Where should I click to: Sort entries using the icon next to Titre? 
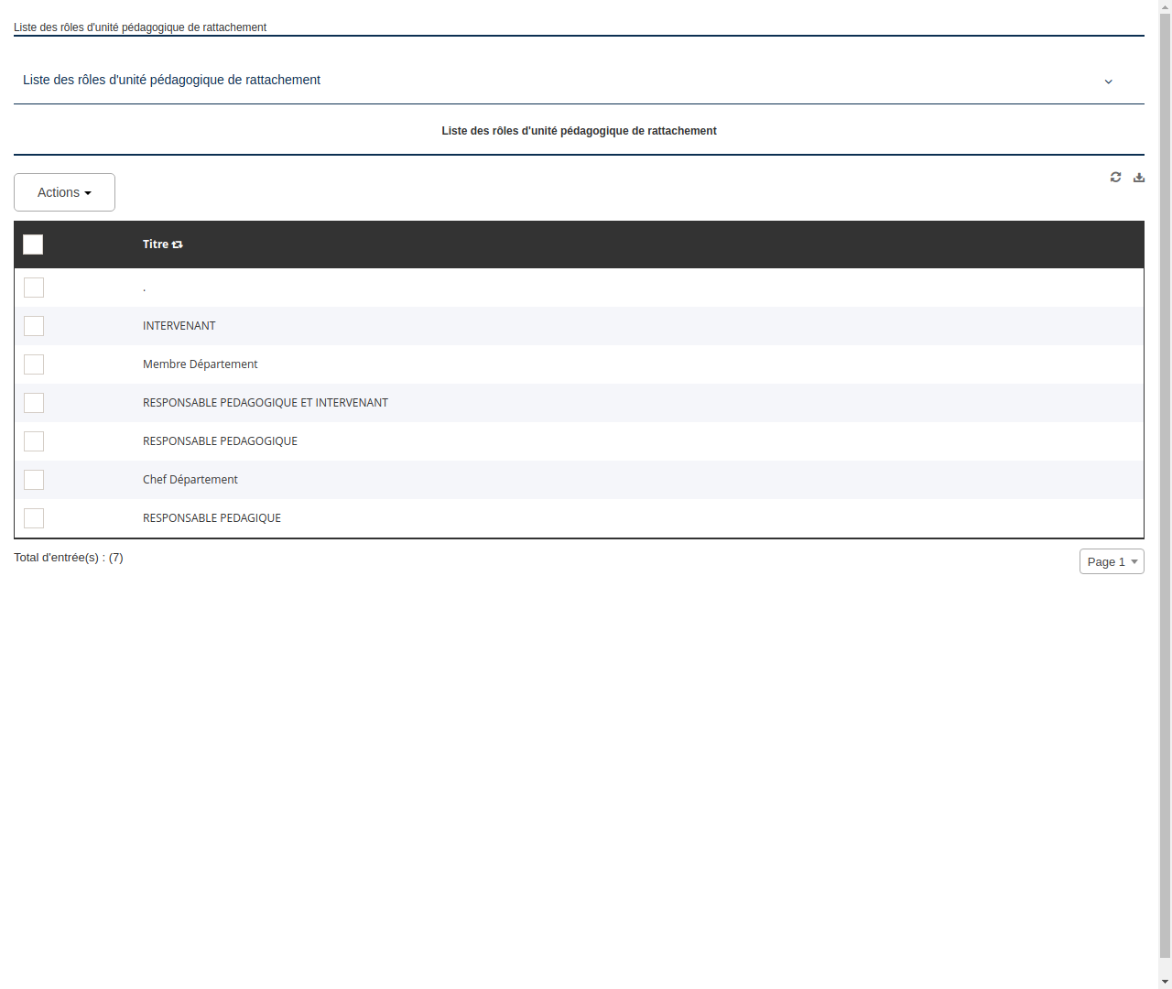tap(177, 245)
